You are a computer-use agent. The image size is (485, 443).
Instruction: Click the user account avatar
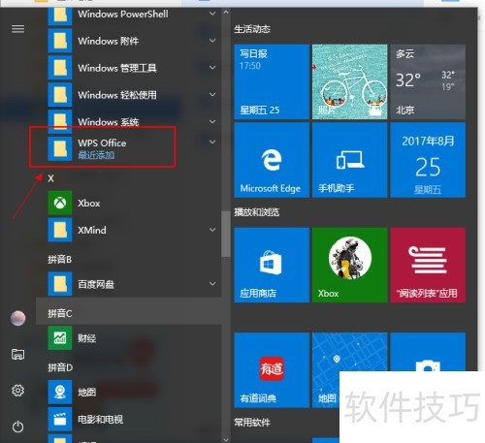click(18, 318)
